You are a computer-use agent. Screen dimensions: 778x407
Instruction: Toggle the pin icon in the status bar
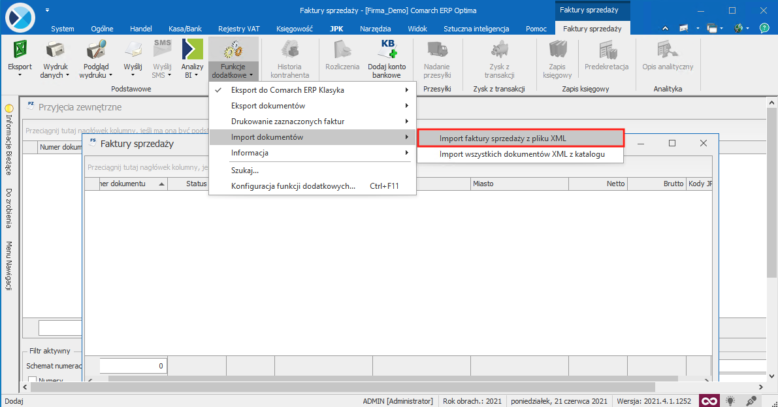coord(751,400)
